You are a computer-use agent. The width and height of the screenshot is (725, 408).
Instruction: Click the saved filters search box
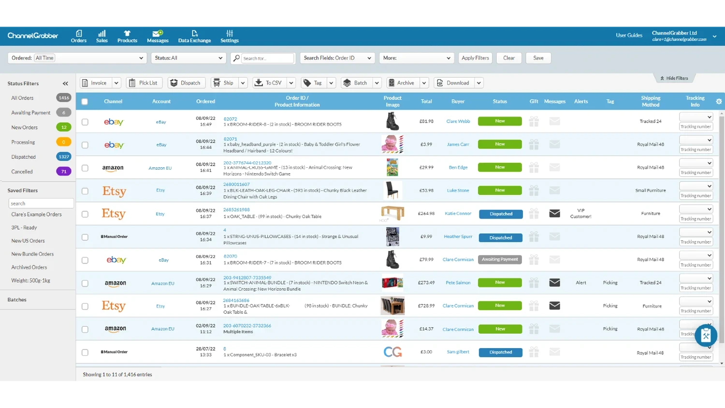pyautogui.click(x=41, y=204)
